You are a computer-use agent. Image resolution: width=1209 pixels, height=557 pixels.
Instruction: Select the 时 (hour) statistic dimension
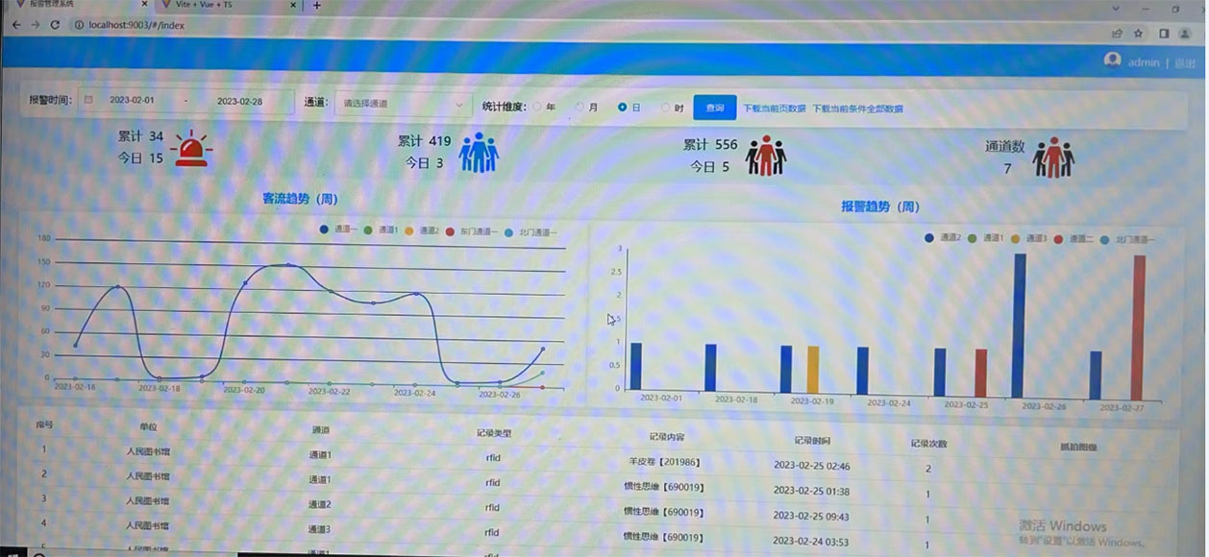(665, 109)
